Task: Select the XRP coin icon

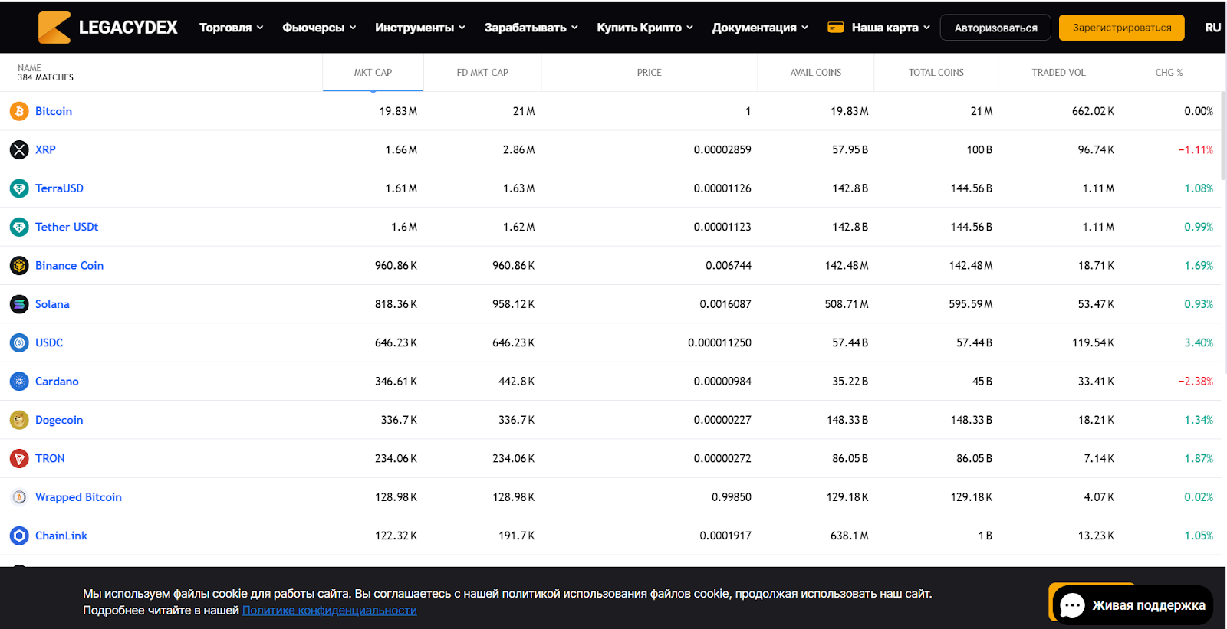Action: pyautogui.click(x=19, y=150)
